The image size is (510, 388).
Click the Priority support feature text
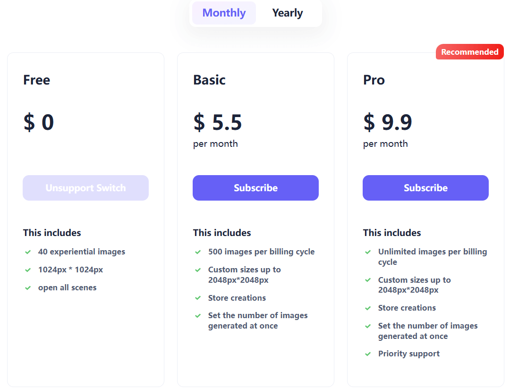(408, 354)
